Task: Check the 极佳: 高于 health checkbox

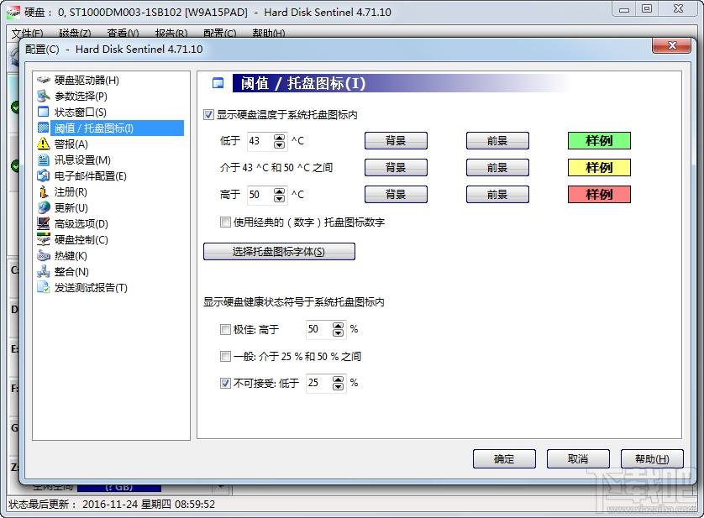Action: click(x=225, y=329)
